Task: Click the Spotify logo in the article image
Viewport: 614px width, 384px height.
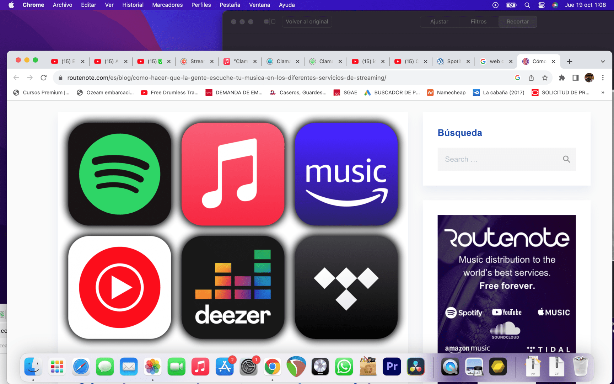Action: click(120, 174)
